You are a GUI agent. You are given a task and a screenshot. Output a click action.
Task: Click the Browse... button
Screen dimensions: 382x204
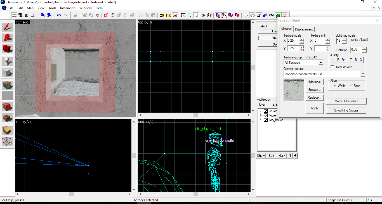[314, 90]
